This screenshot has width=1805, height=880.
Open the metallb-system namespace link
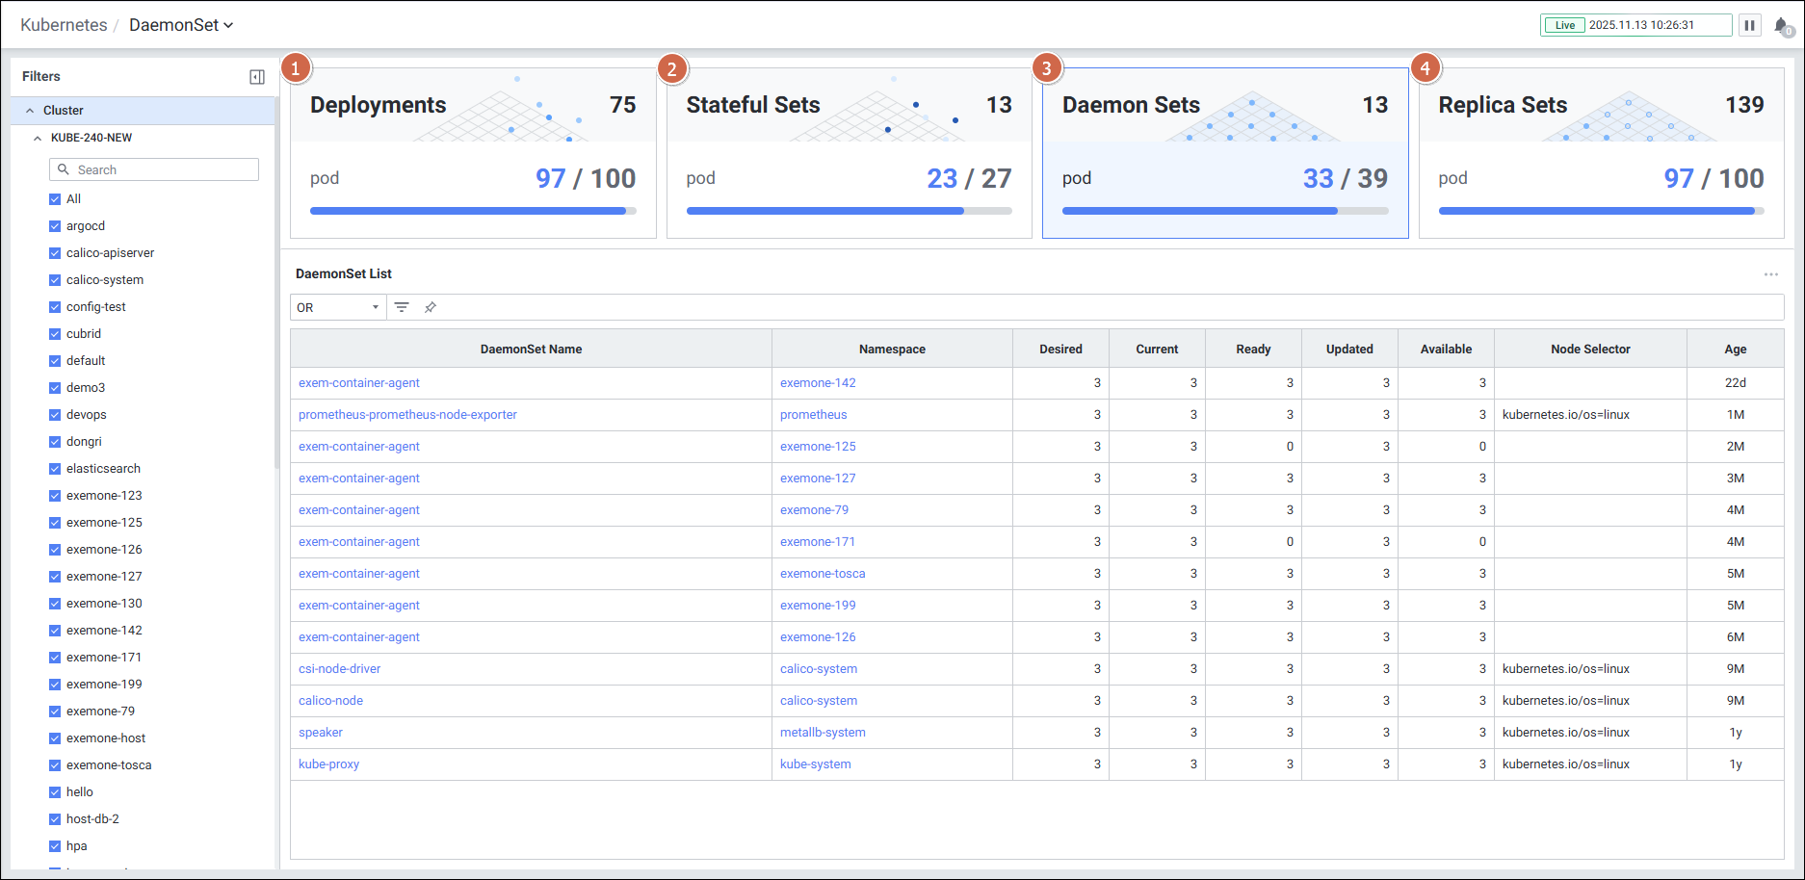pyautogui.click(x=823, y=733)
